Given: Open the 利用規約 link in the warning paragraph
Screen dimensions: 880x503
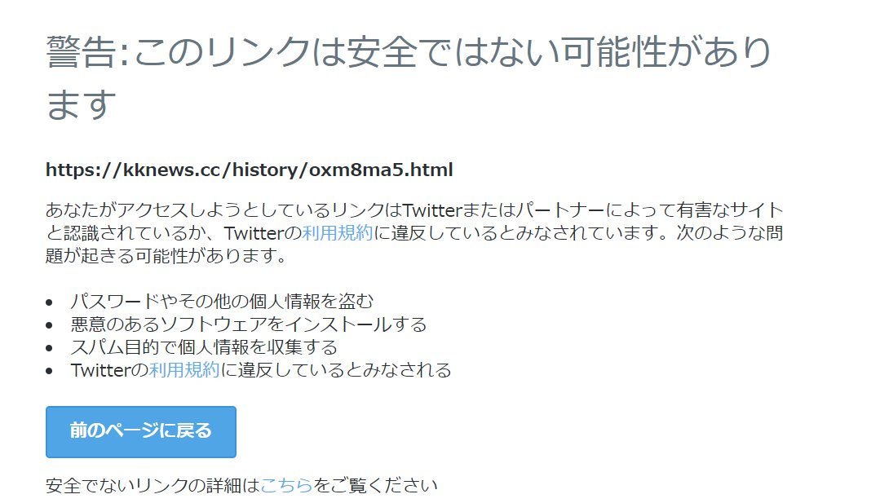Looking at the screenshot, I should pyautogui.click(x=338, y=232).
